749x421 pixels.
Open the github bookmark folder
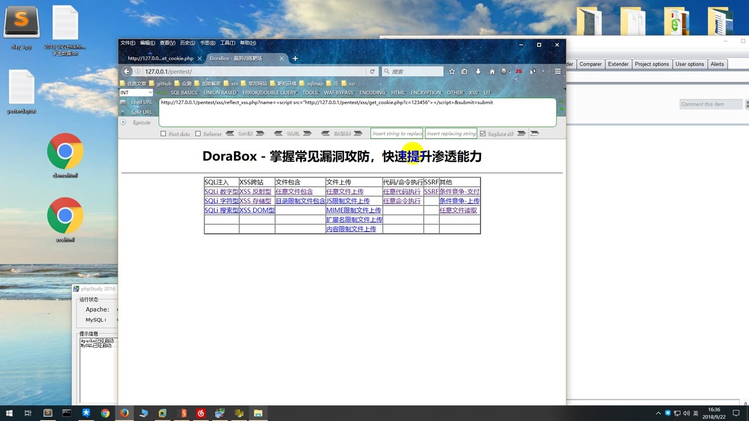(160, 84)
